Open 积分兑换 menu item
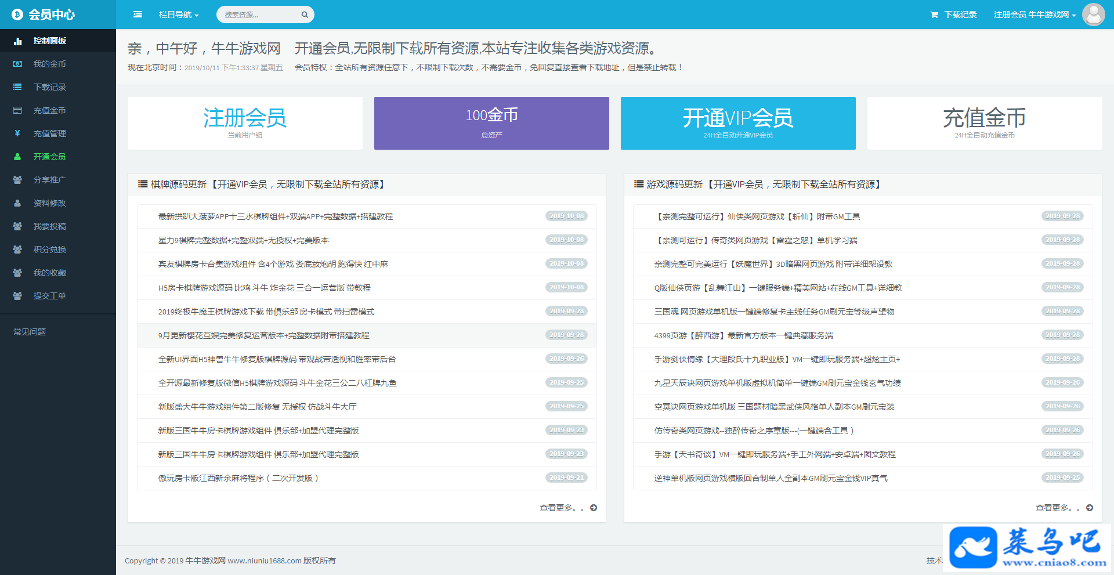Screen dimensions: 1114x575 (58, 249)
